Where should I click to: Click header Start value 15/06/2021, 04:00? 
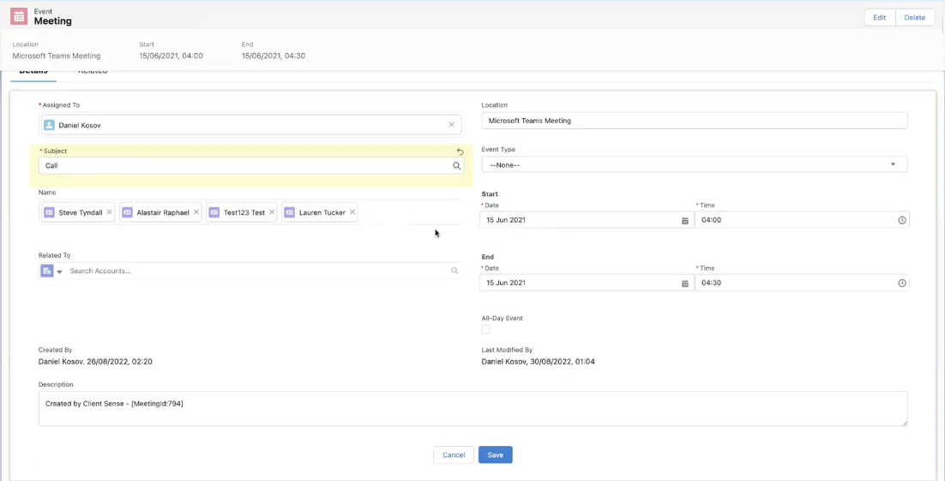171,56
